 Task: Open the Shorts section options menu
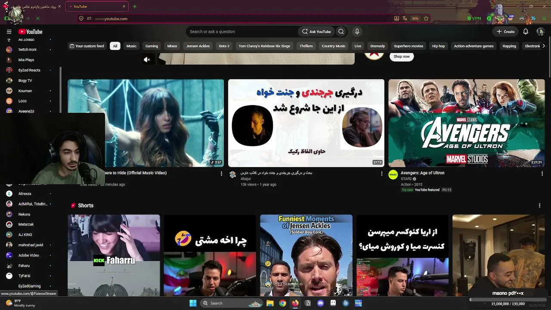tap(539, 205)
